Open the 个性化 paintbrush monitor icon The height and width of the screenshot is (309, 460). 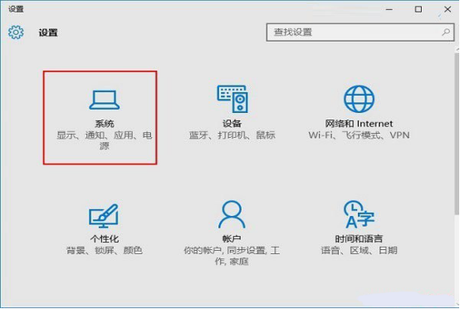(104, 216)
